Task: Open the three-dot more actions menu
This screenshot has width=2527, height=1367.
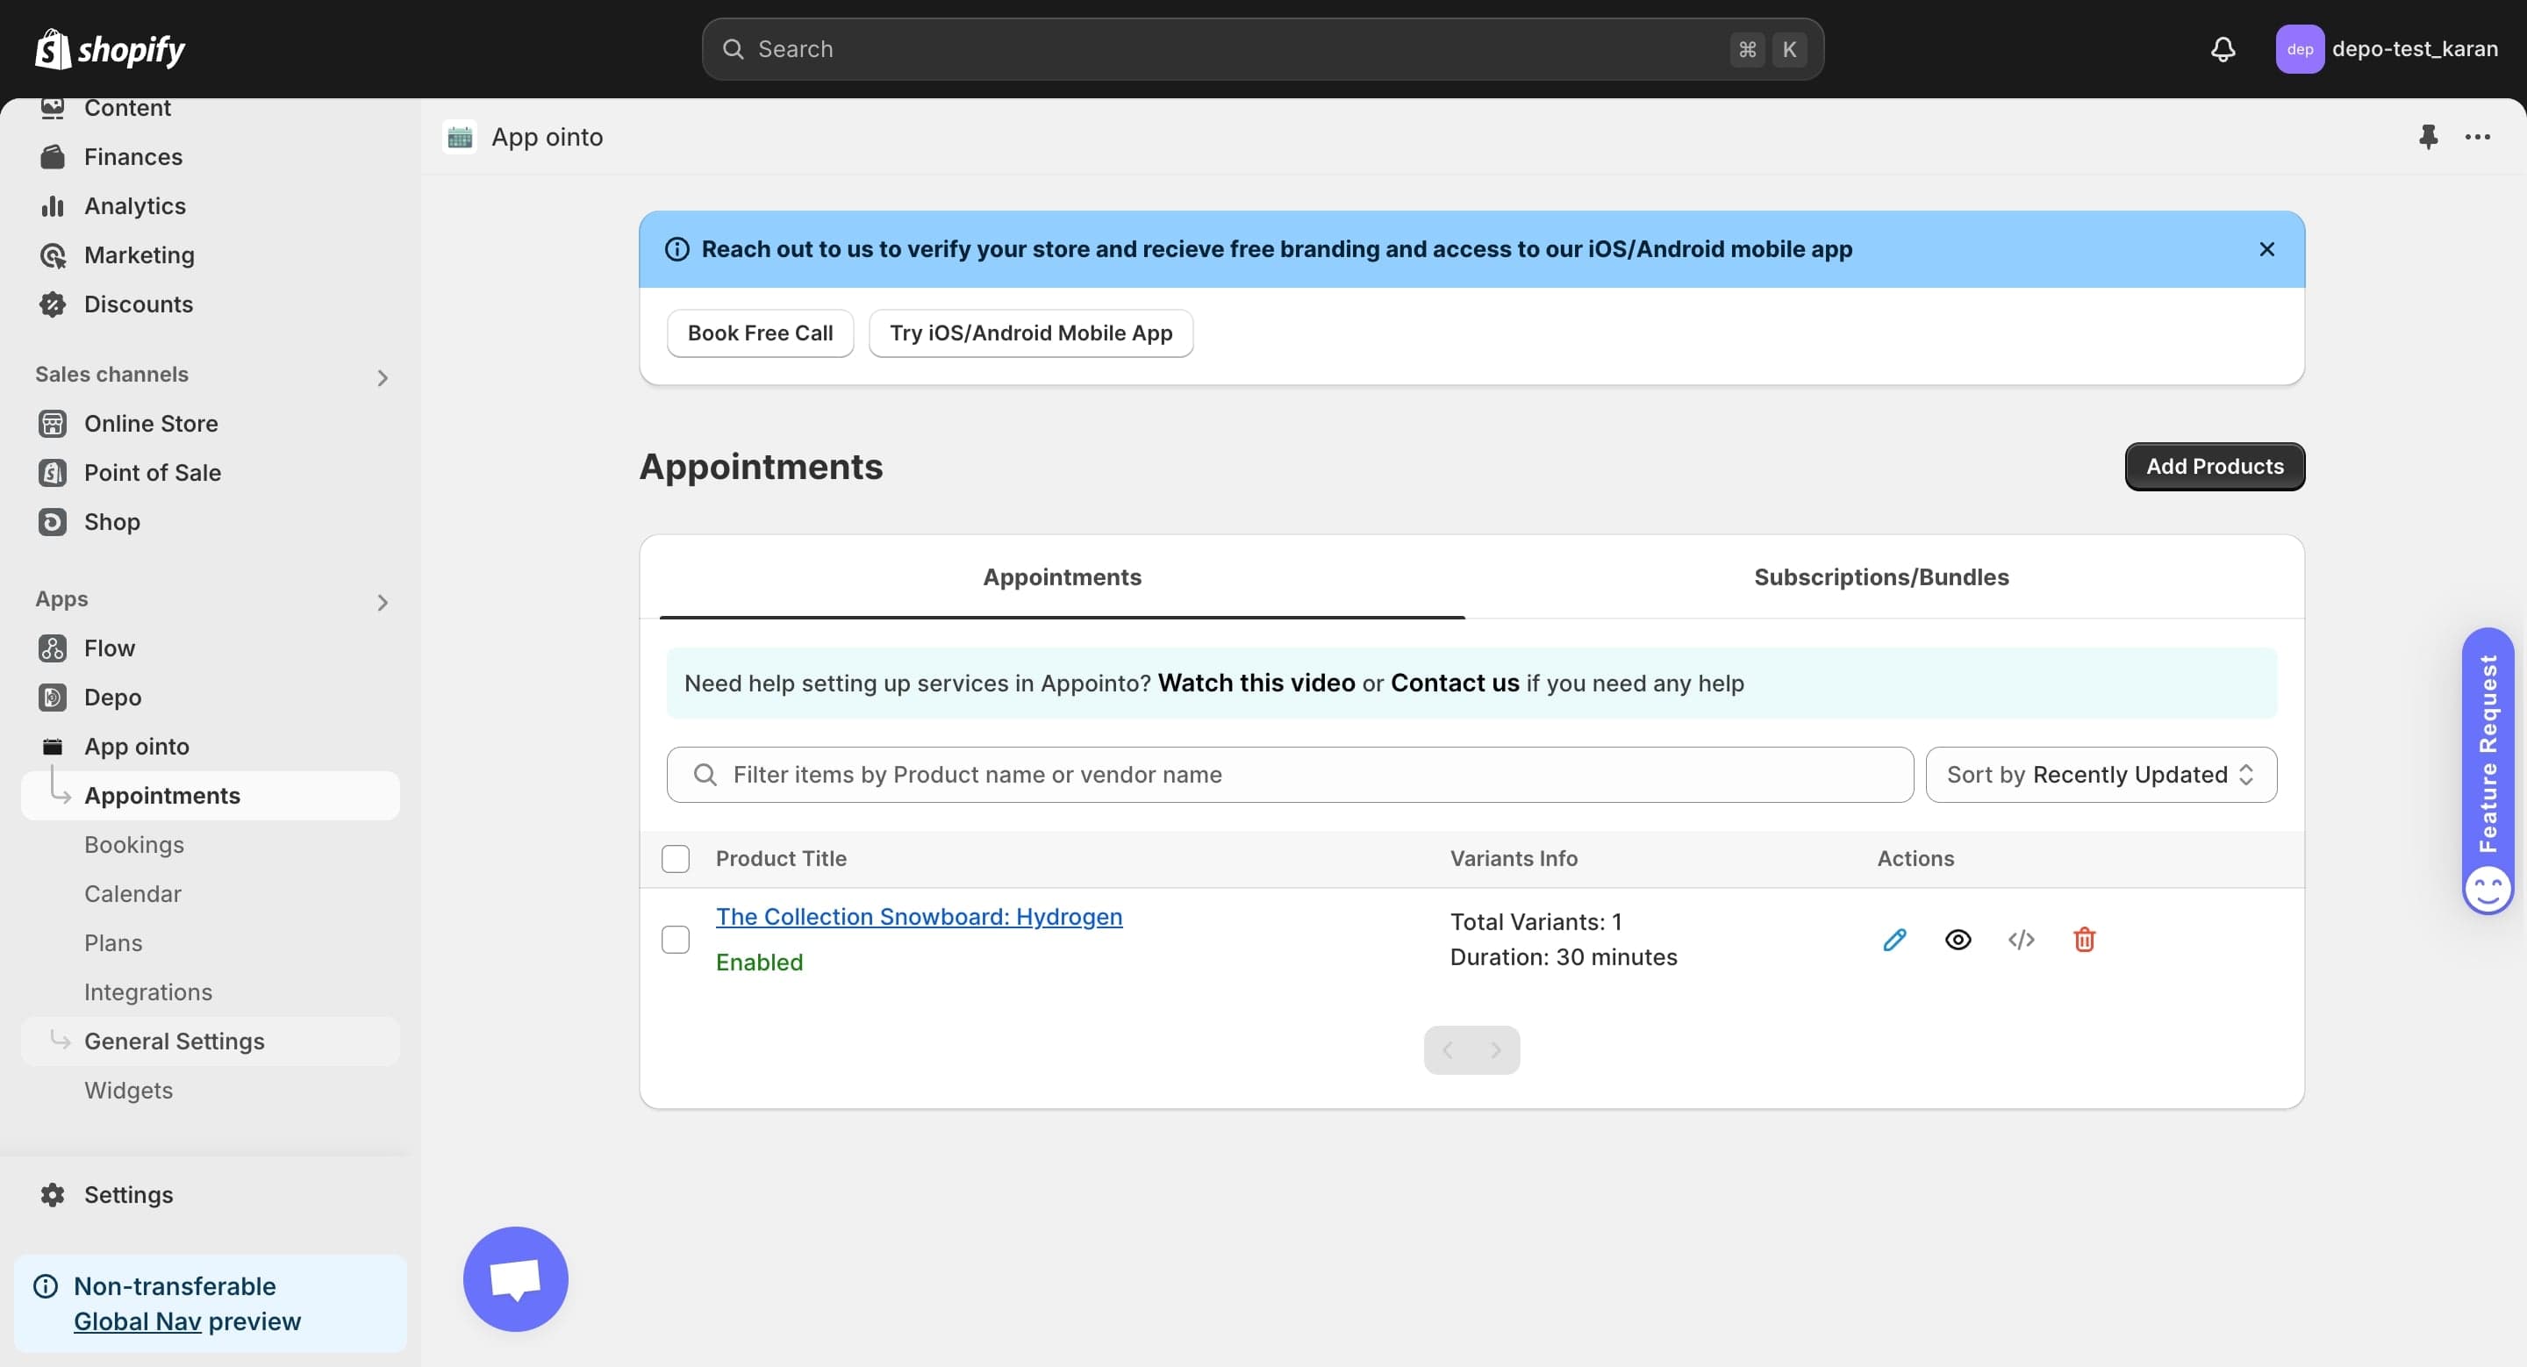Action: pyautogui.click(x=2478, y=136)
